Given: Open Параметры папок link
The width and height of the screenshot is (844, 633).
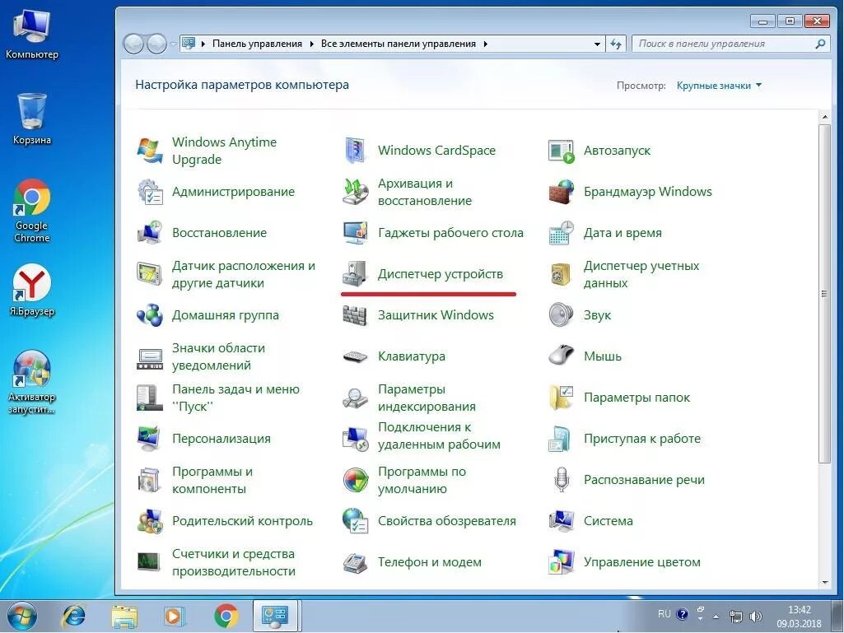Looking at the screenshot, I should (x=636, y=398).
